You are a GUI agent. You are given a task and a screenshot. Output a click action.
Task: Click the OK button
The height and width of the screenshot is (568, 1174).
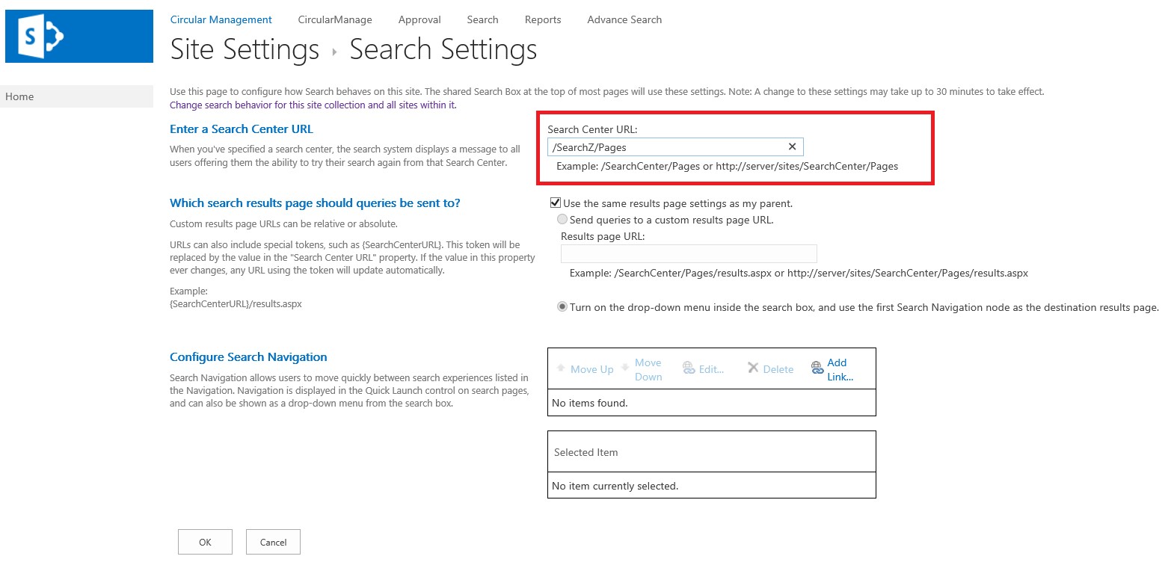(x=205, y=542)
